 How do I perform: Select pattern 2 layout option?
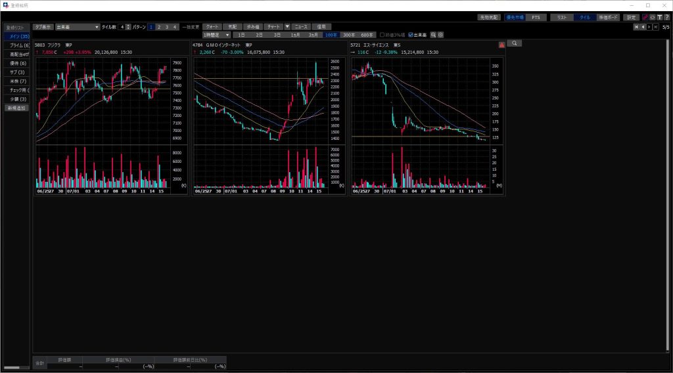pyautogui.click(x=159, y=27)
